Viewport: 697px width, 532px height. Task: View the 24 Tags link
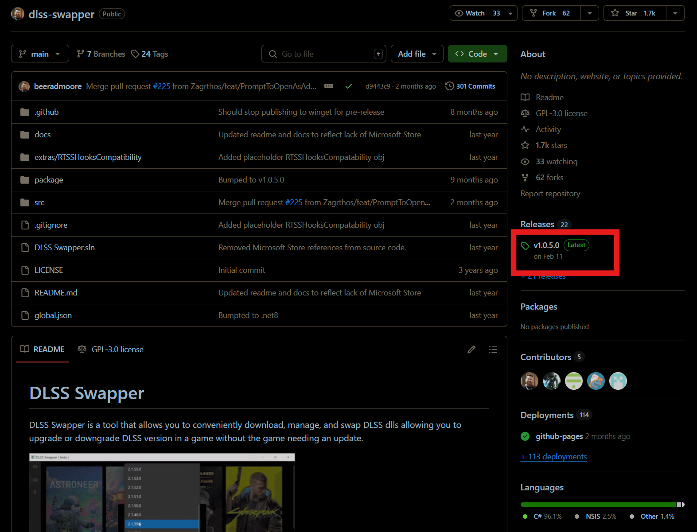click(150, 54)
